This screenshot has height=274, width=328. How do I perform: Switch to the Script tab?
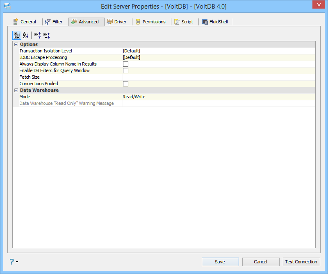pos(184,22)
